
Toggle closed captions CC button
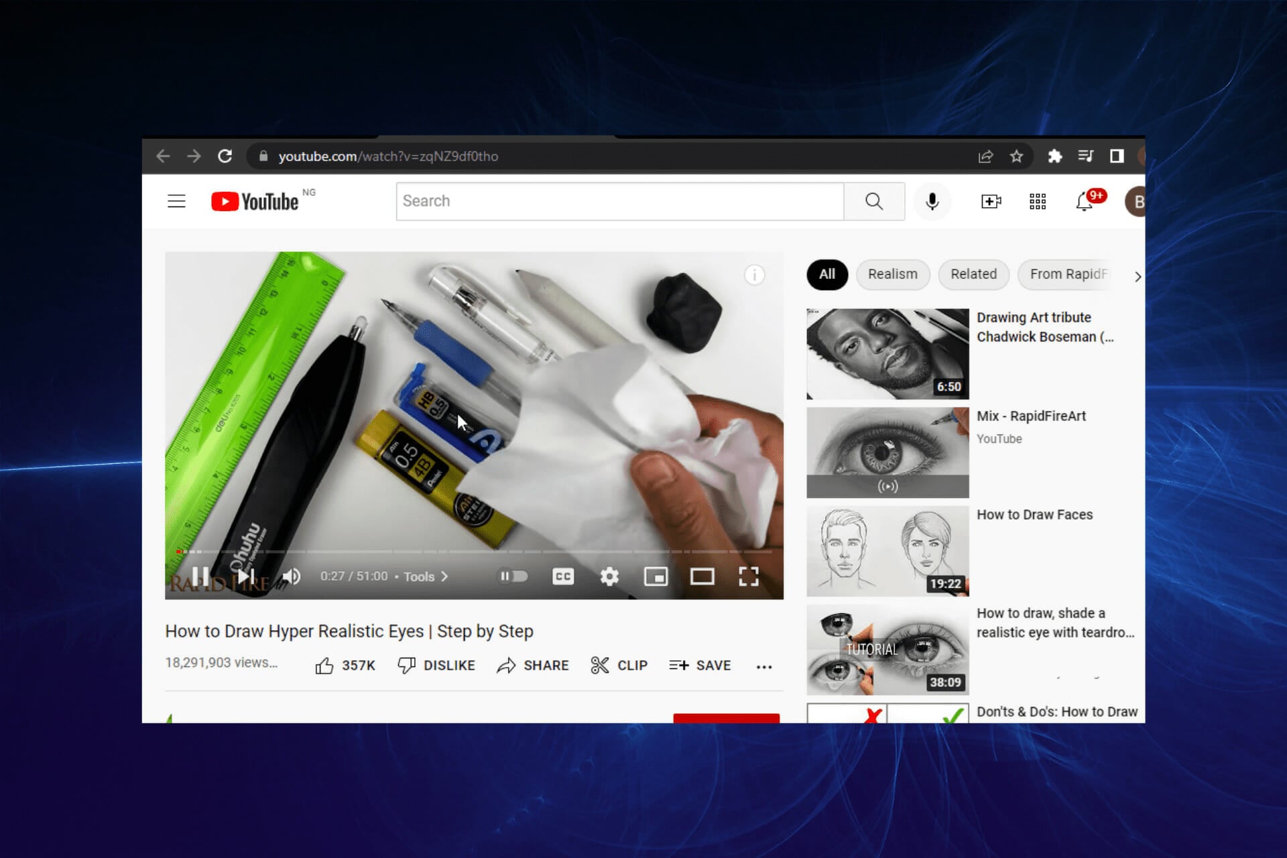[x=563, y=576]
